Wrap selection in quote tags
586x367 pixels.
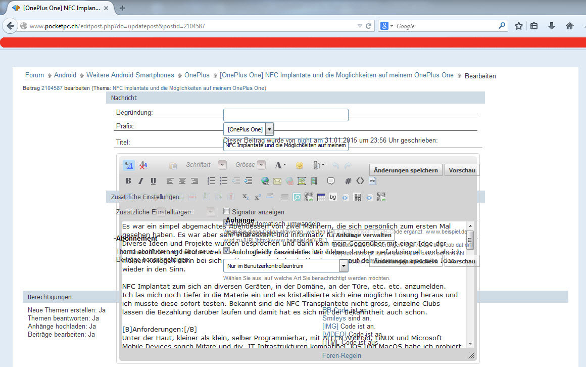[x=331, y=181]
